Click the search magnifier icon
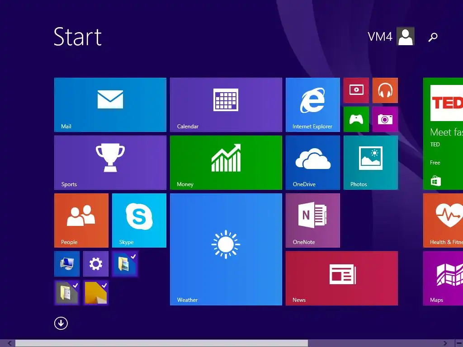The width and height of the screenshot is (463, 347). [433, 37]
